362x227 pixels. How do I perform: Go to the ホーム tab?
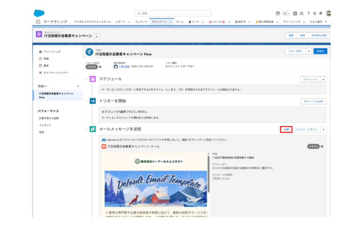(x=180, y=22)
